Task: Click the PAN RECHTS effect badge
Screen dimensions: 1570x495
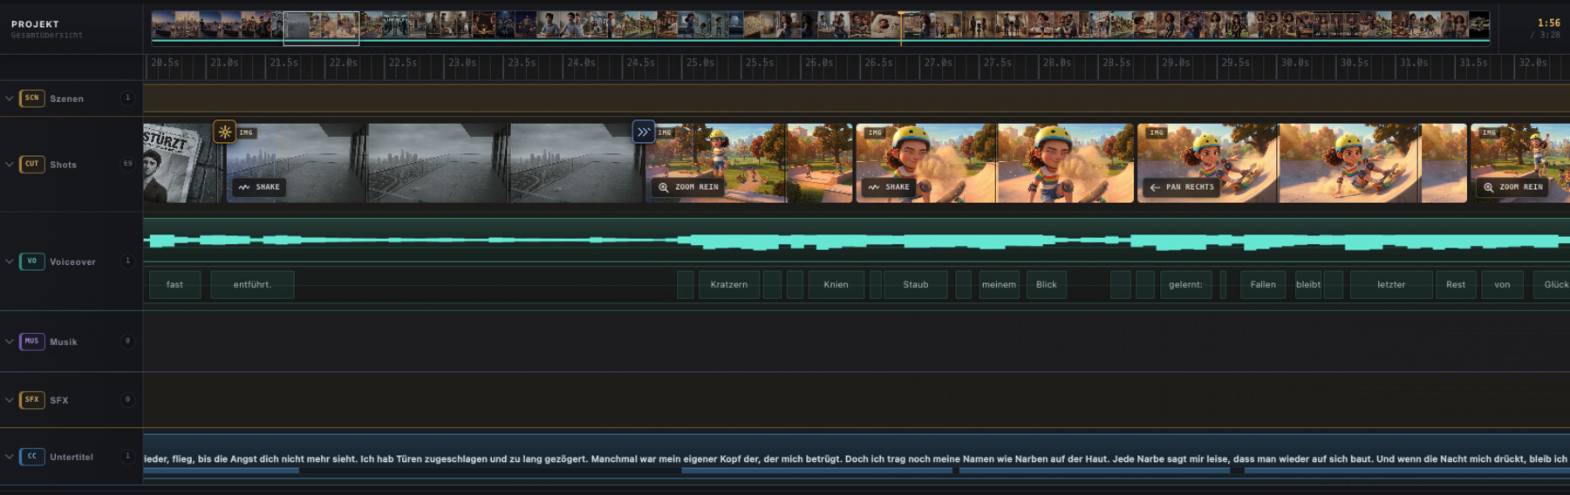Action: pyautogui.click(x=1182, y=187)
